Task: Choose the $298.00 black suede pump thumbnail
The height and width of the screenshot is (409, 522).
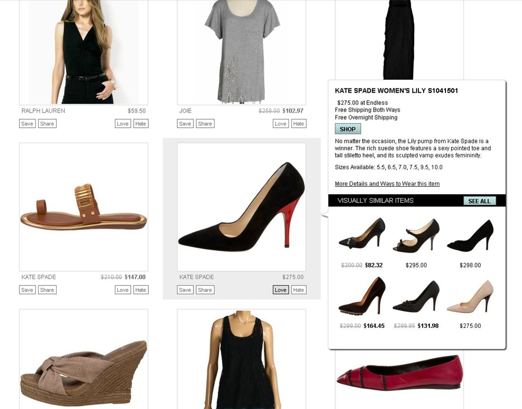Action: click(470, 236)
